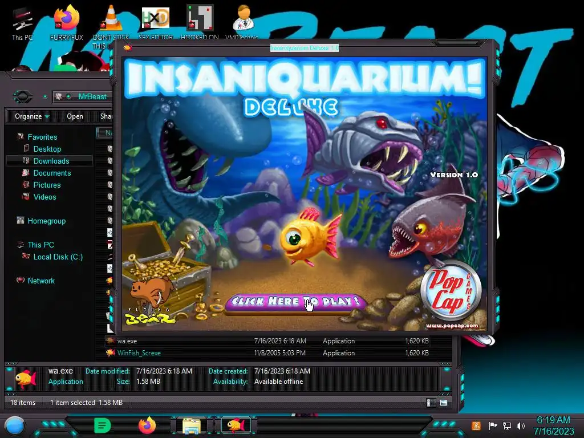Screen dimensions: 584x438
Task: Click the Date created value in details pane
Action: 282,371
